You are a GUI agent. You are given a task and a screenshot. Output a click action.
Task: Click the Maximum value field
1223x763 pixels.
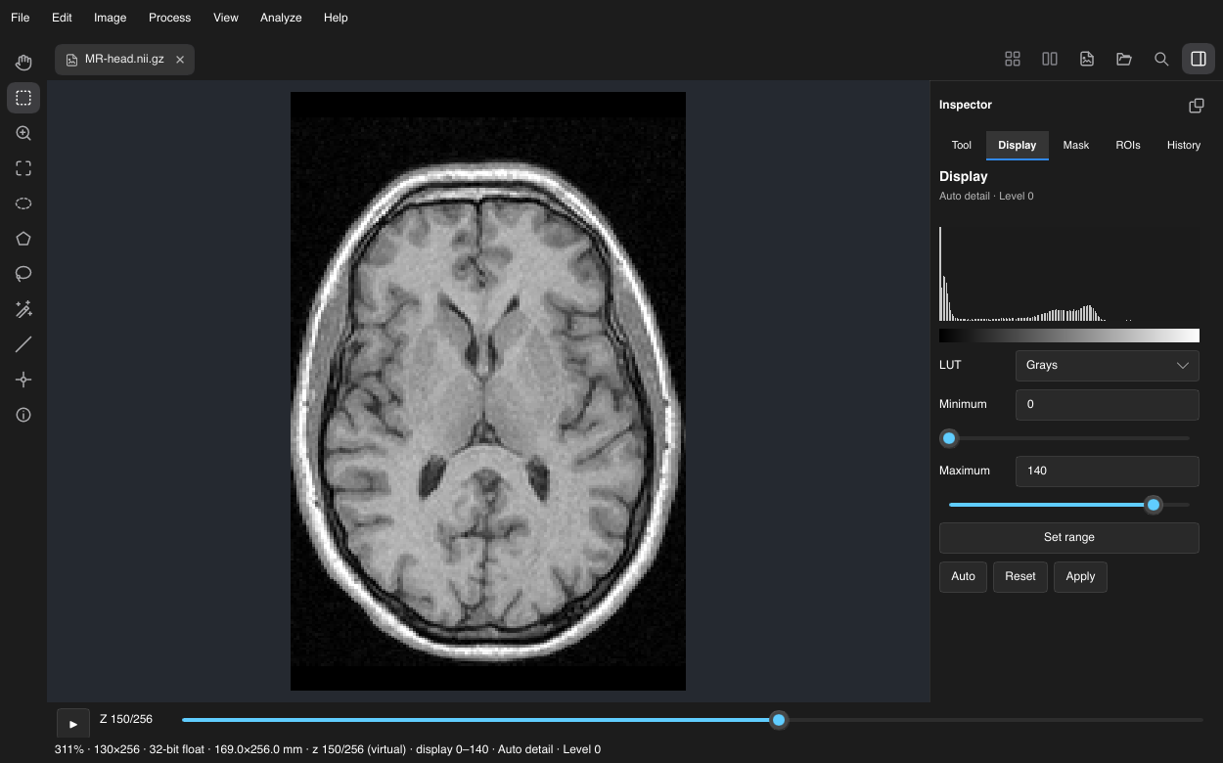pyautogui.click(x=1108, y=471)
